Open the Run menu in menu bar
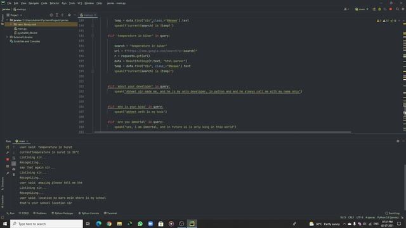The image size is (406, 228). [64, 3]
